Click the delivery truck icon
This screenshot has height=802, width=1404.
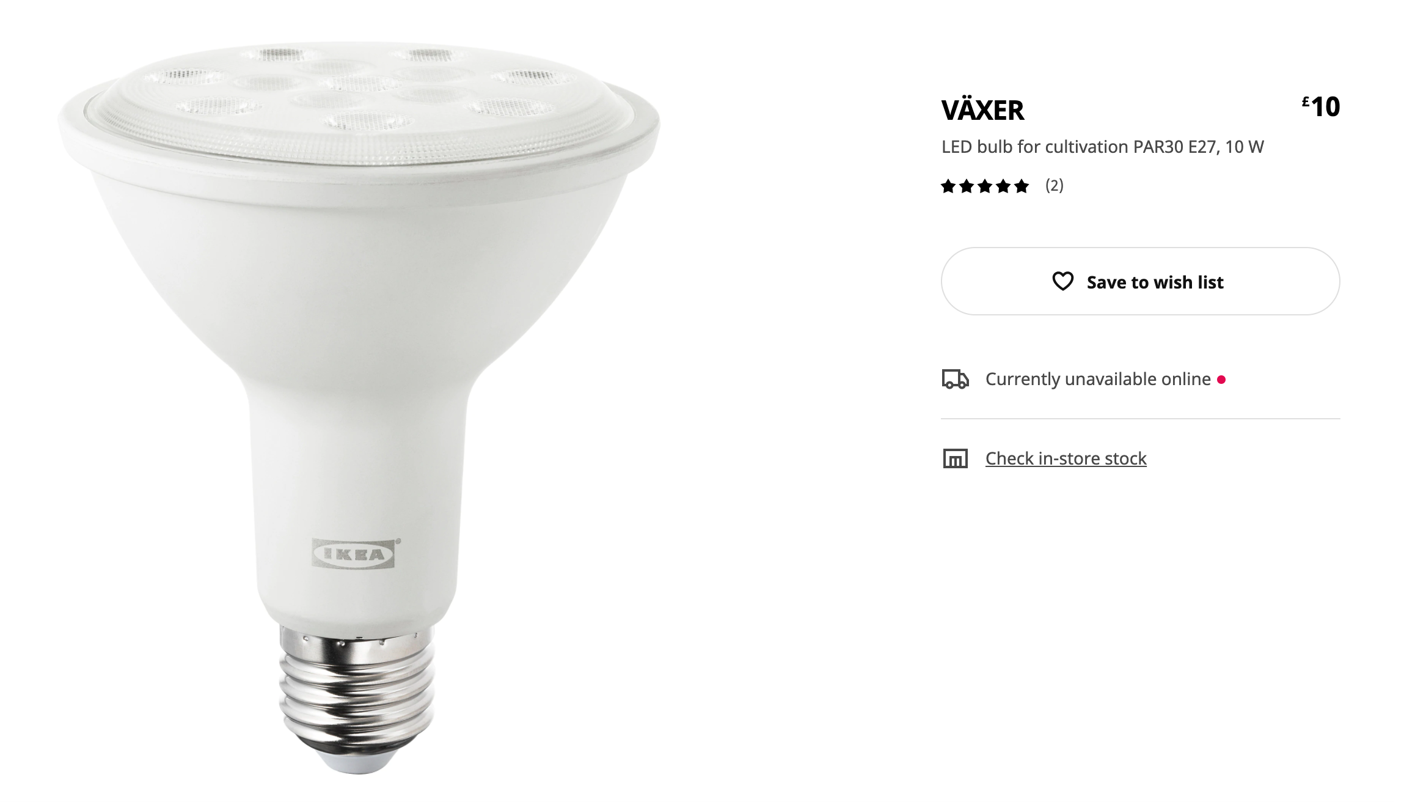point(955,379)
